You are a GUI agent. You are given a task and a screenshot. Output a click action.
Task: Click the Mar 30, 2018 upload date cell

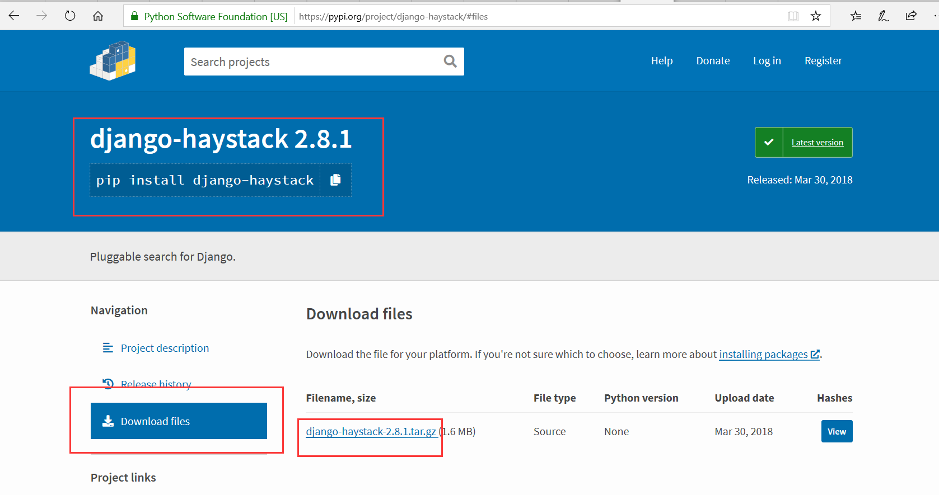point(744,431)
